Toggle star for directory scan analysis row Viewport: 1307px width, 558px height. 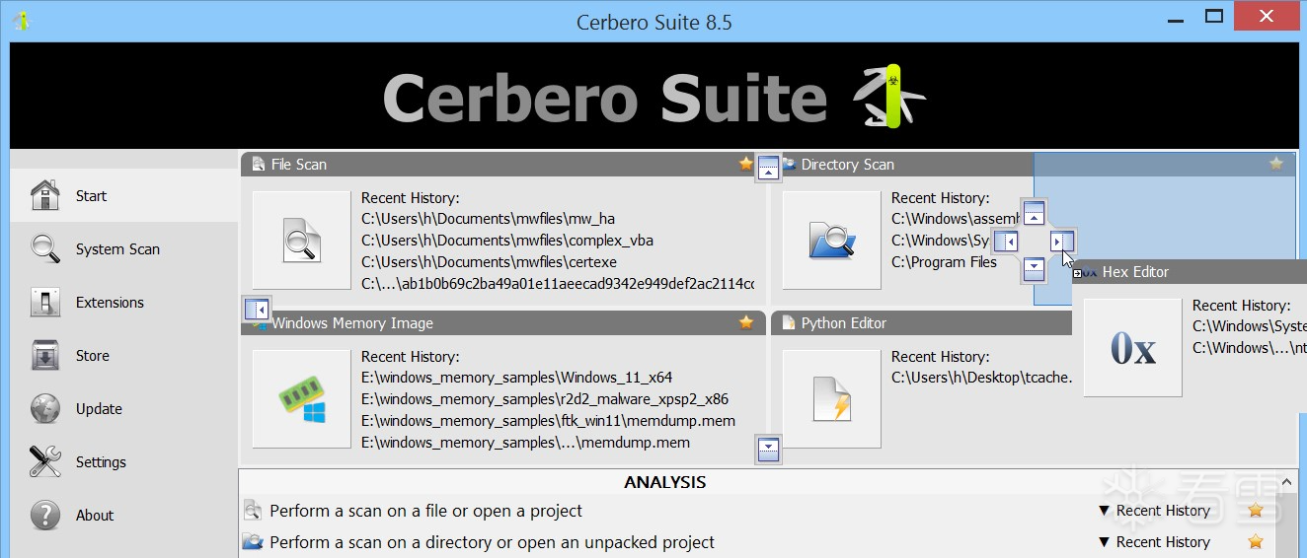click(x=1256, y=542)
